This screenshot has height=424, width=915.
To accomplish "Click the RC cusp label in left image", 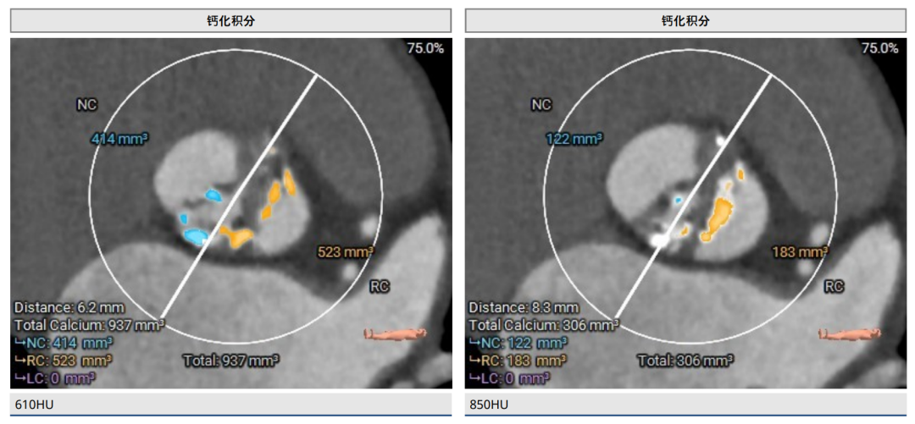I will click(x=380, y=286).
